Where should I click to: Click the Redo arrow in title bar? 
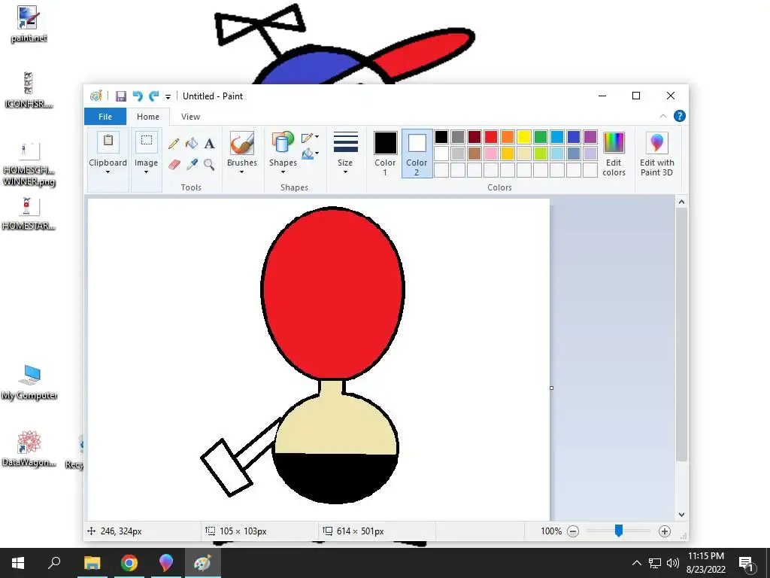pyautogui.click(x=154, y=96)
